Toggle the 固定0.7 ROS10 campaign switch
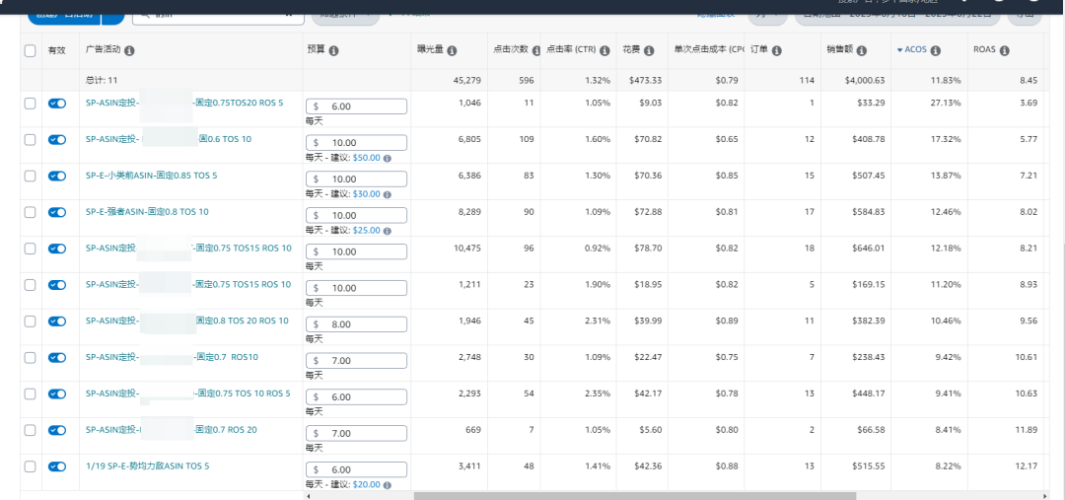Viewport: 1065px width, 500px height. click(x=57, y=357)
